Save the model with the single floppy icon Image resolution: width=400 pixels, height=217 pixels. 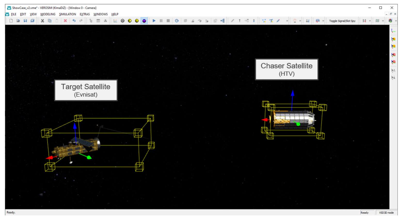[25, 21]
